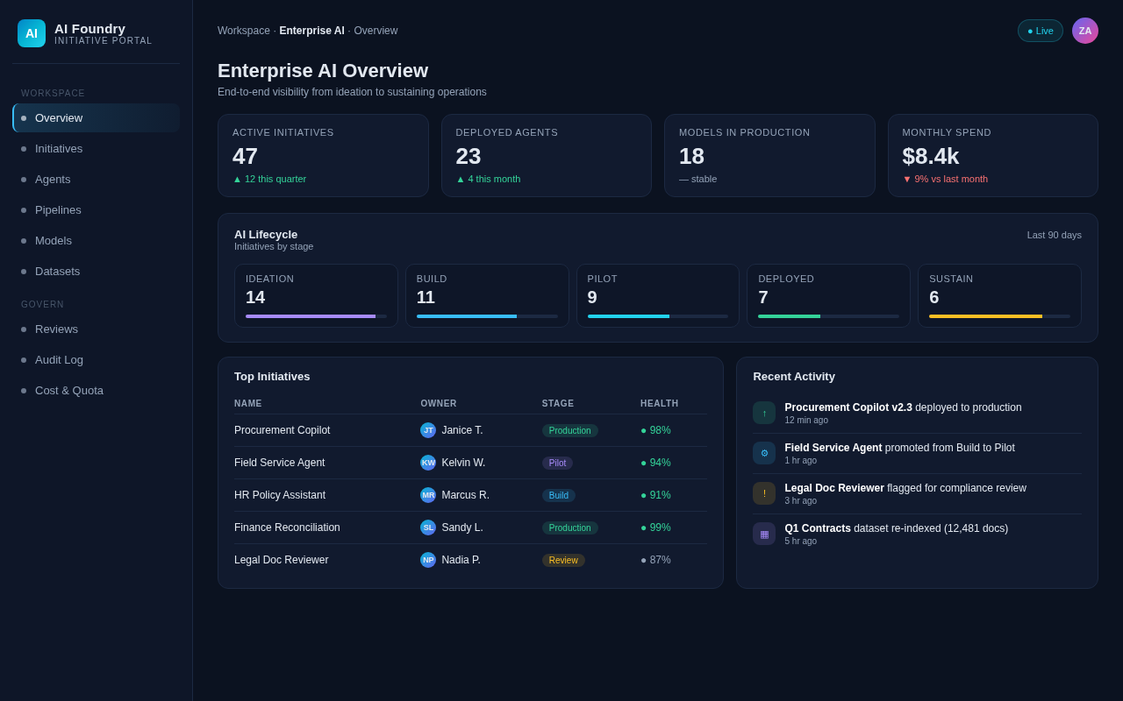Screen dimensions: 1123x701
Task: Click the Pilot stage progress bar
Action: coord(658,316)
